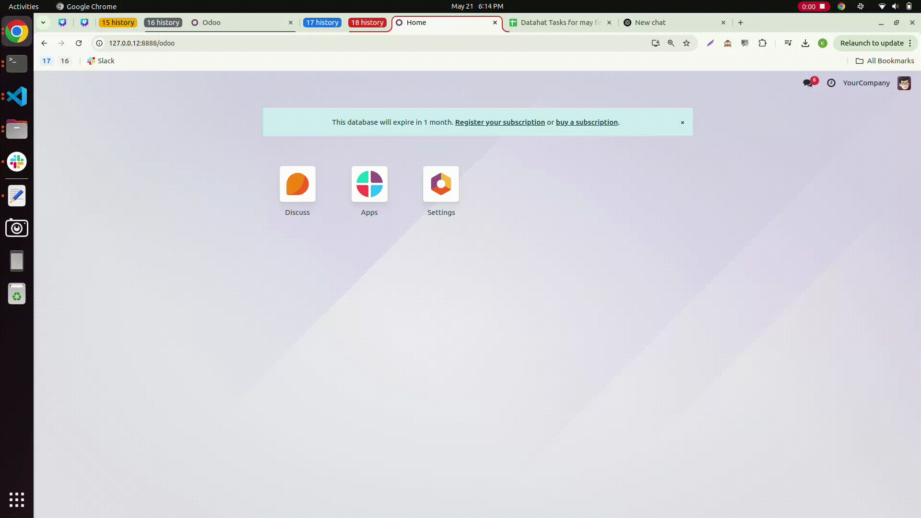
Task: Click buy a subscription link
Action: click(x=587, y=122)
